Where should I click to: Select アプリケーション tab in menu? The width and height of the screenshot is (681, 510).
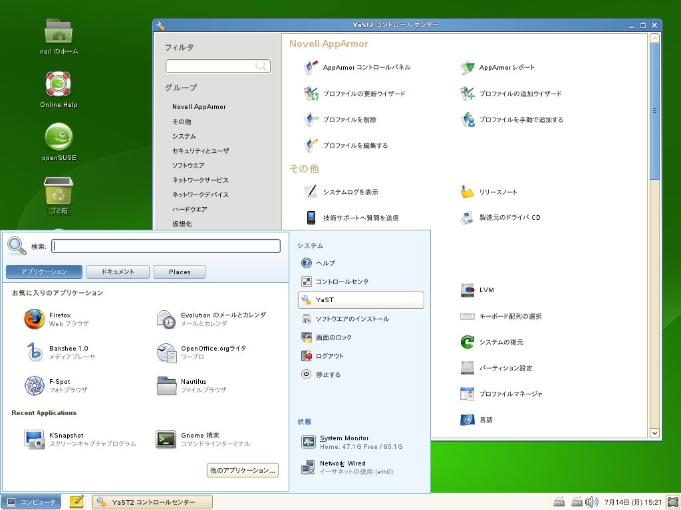44,272
